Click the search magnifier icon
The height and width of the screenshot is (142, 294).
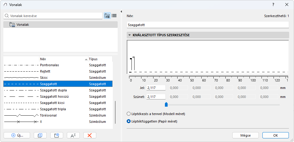[7, 16]
